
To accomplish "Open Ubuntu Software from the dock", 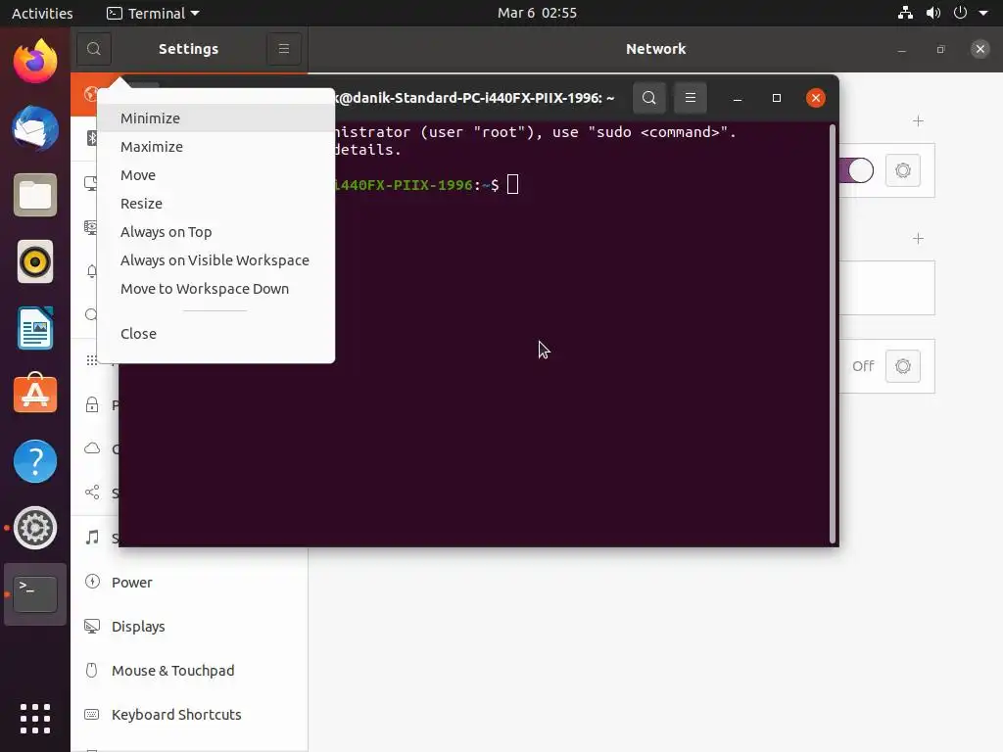I will pyautogui.click(x=35, y=394).
